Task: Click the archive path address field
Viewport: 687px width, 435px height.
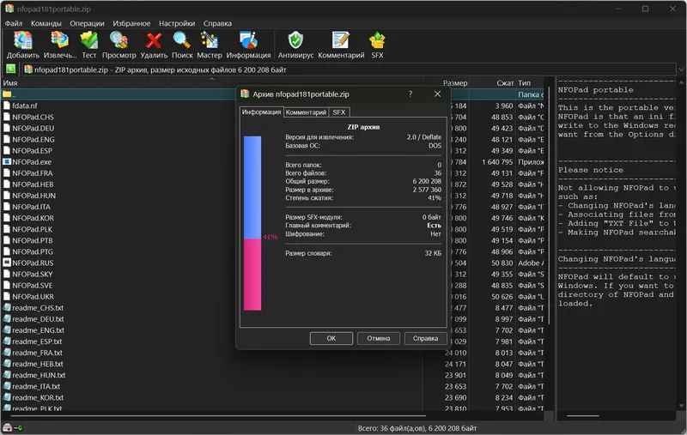Action: coord(350,69)
